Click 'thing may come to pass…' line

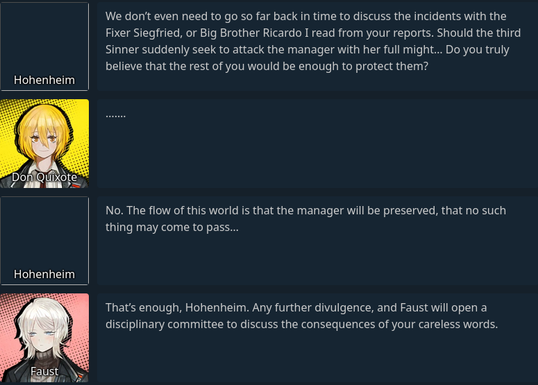click(x=171, y=227)
